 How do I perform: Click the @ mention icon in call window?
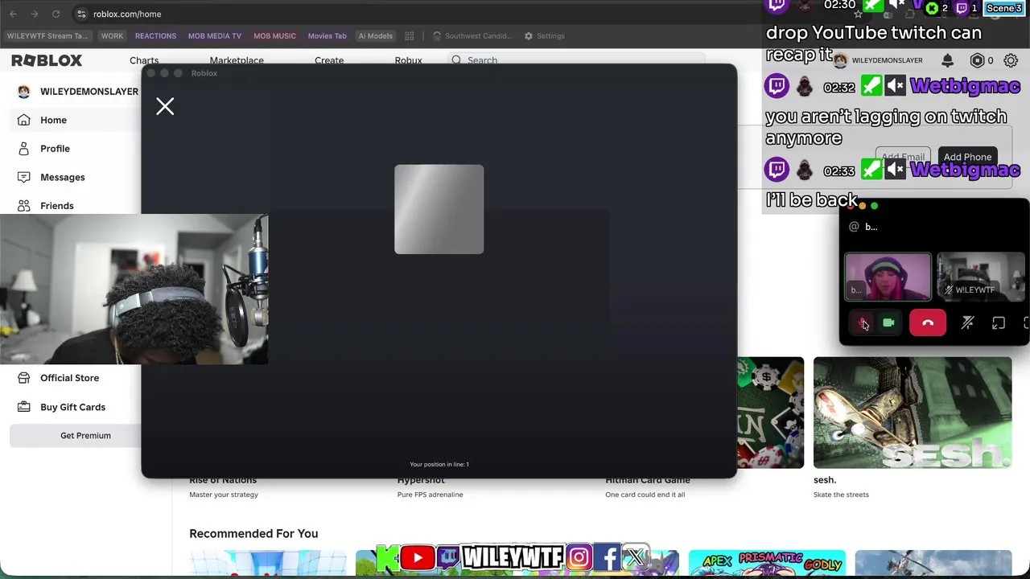pyautogui.click(x=854, y=227)
